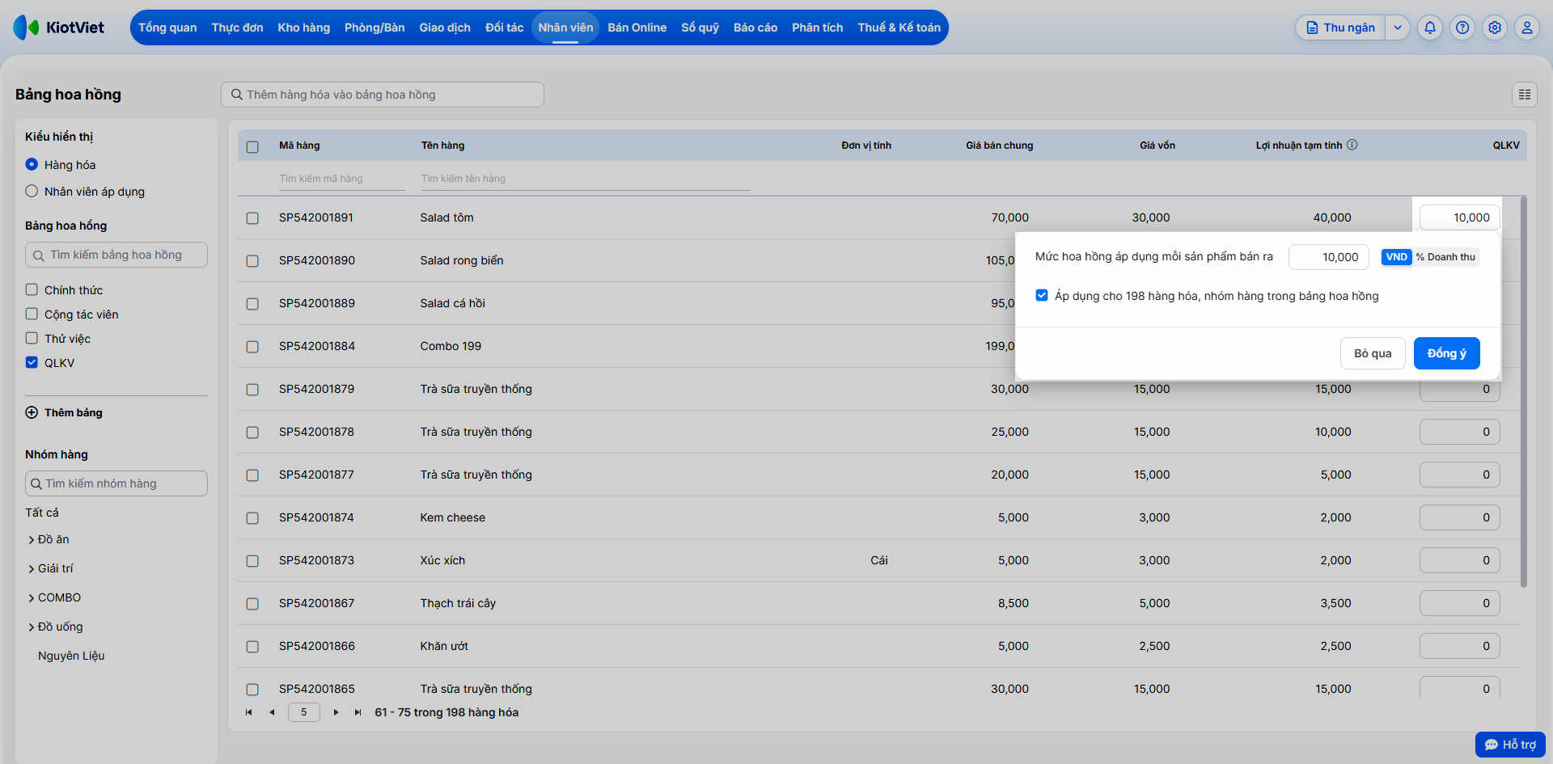Focus the Tìm kiếm bảng hoa hồng field

point(116,255)
